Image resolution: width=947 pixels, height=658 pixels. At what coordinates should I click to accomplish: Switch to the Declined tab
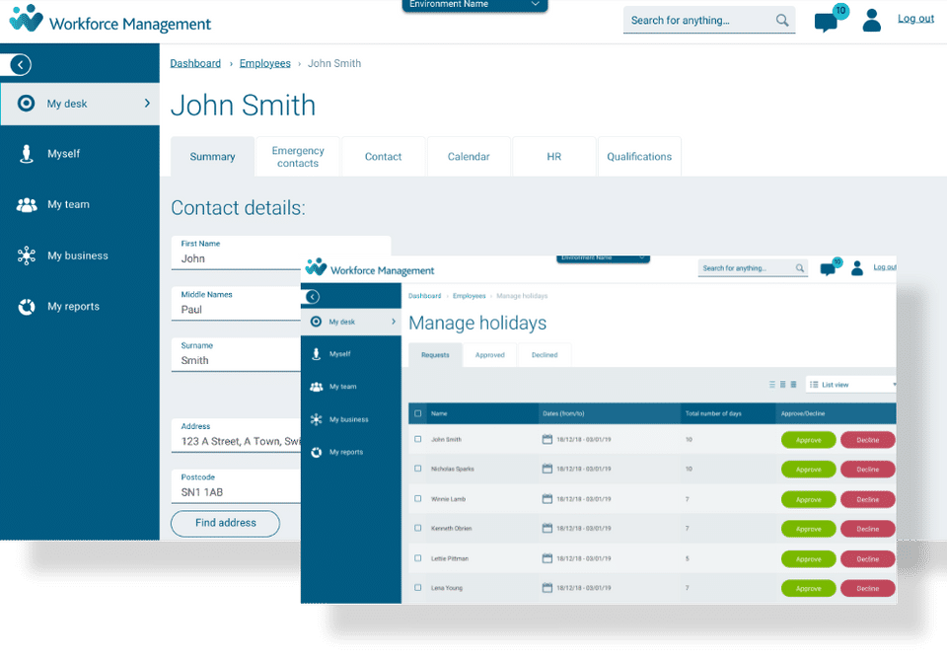click(545, 355)
